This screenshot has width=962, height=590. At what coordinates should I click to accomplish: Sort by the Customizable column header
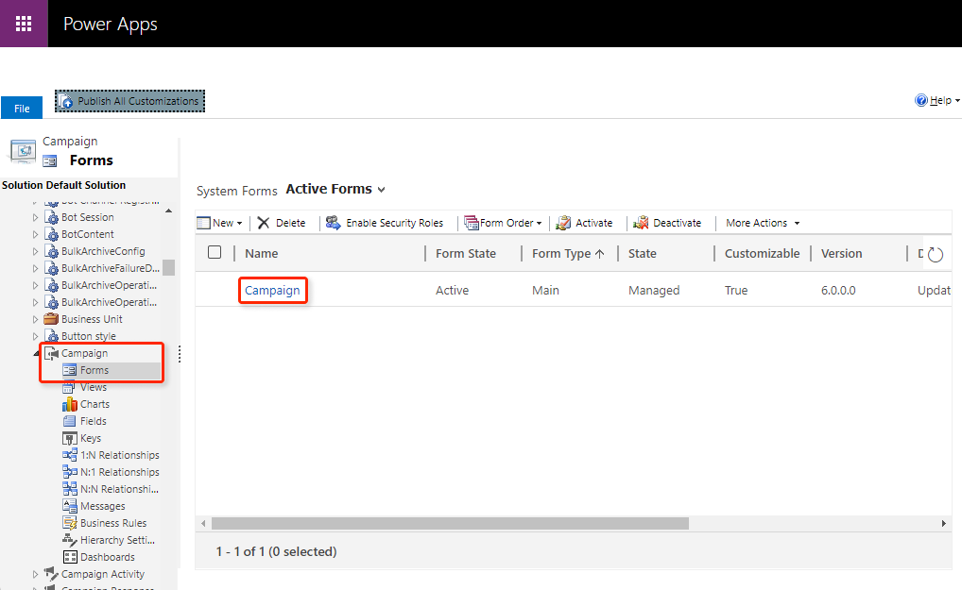click(x=762, y=254)
